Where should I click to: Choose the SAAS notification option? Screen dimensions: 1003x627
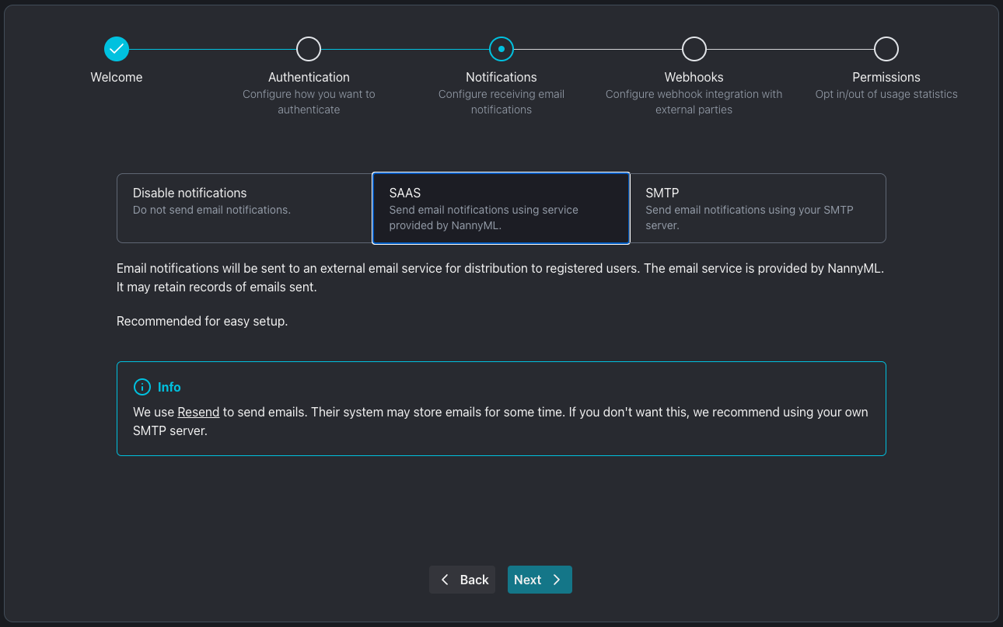(x=501, y=208)
